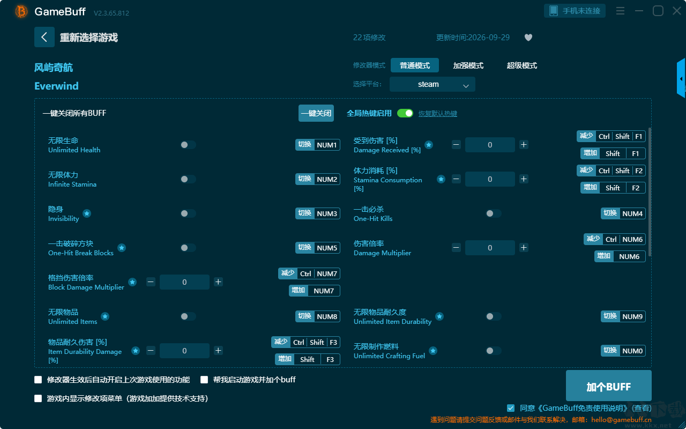Decrease Damage Received value
This screenshot has width=686, height=429.
(456, 145)
